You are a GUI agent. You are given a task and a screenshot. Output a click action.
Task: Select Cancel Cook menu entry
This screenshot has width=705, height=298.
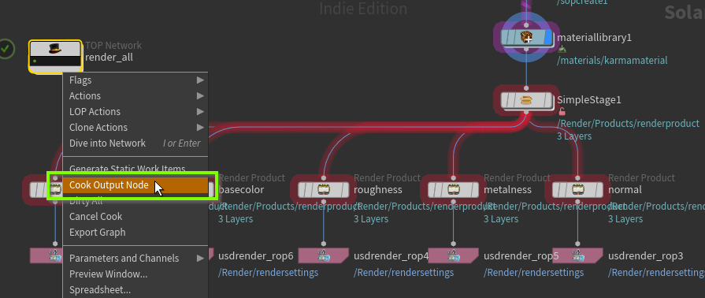point(135,217)
